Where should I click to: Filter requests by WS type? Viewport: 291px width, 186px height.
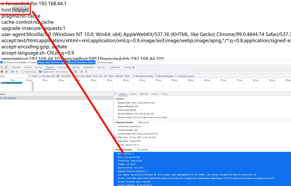tap(105, 76)
